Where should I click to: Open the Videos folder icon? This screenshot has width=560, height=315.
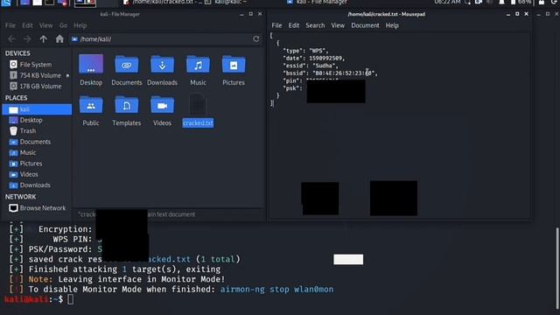point(162,105)
